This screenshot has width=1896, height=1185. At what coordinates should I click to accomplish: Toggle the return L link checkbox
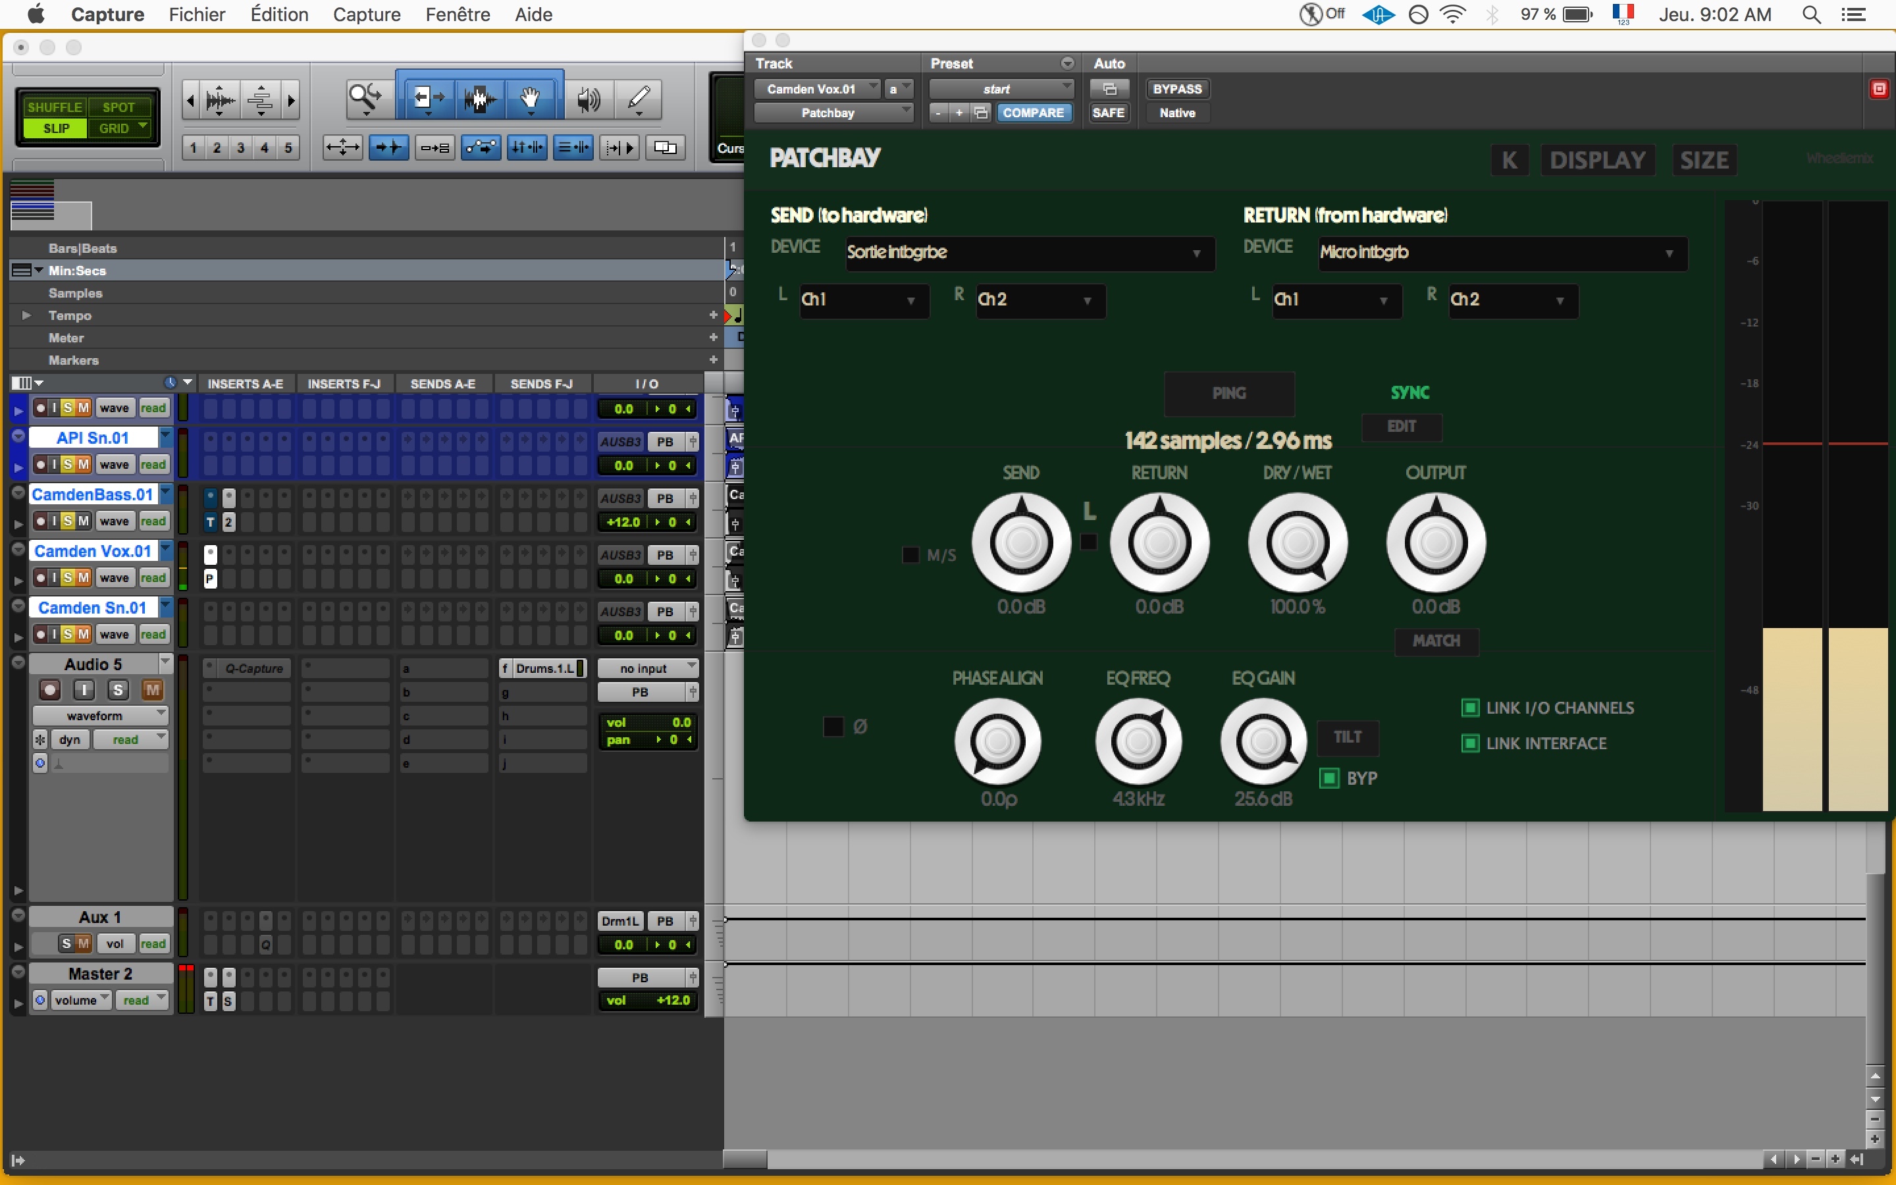click(x=1089, y=542)
